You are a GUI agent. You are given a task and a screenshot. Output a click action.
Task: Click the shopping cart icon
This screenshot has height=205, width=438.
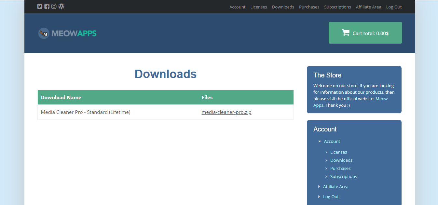(345, 33)
